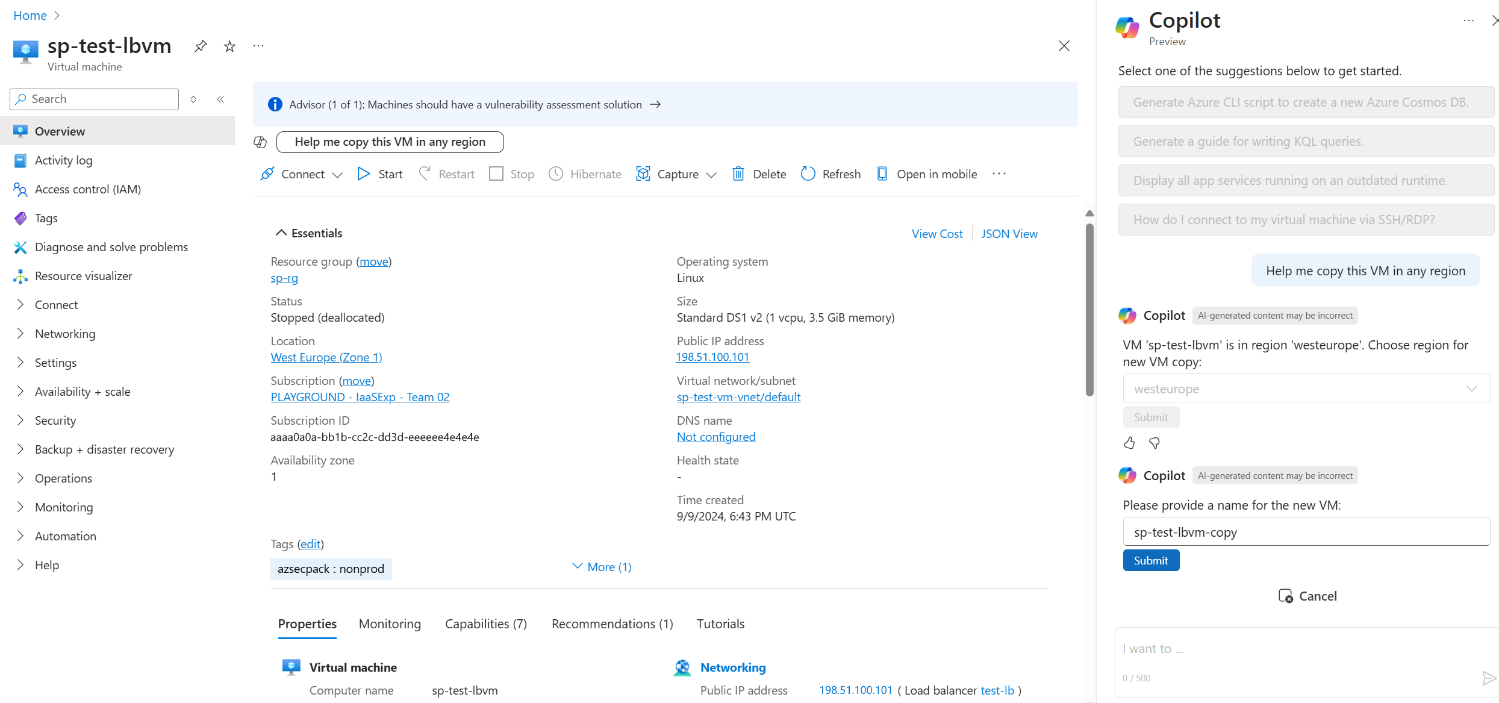Pin the sp-test-lbvm resource to dashboard
This screenshot has width=1499, height=703.
click(201, 46)
